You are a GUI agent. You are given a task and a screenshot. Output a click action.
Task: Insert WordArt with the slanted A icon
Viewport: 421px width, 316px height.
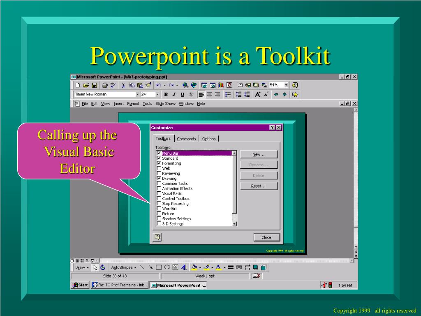tap(184, 267)
